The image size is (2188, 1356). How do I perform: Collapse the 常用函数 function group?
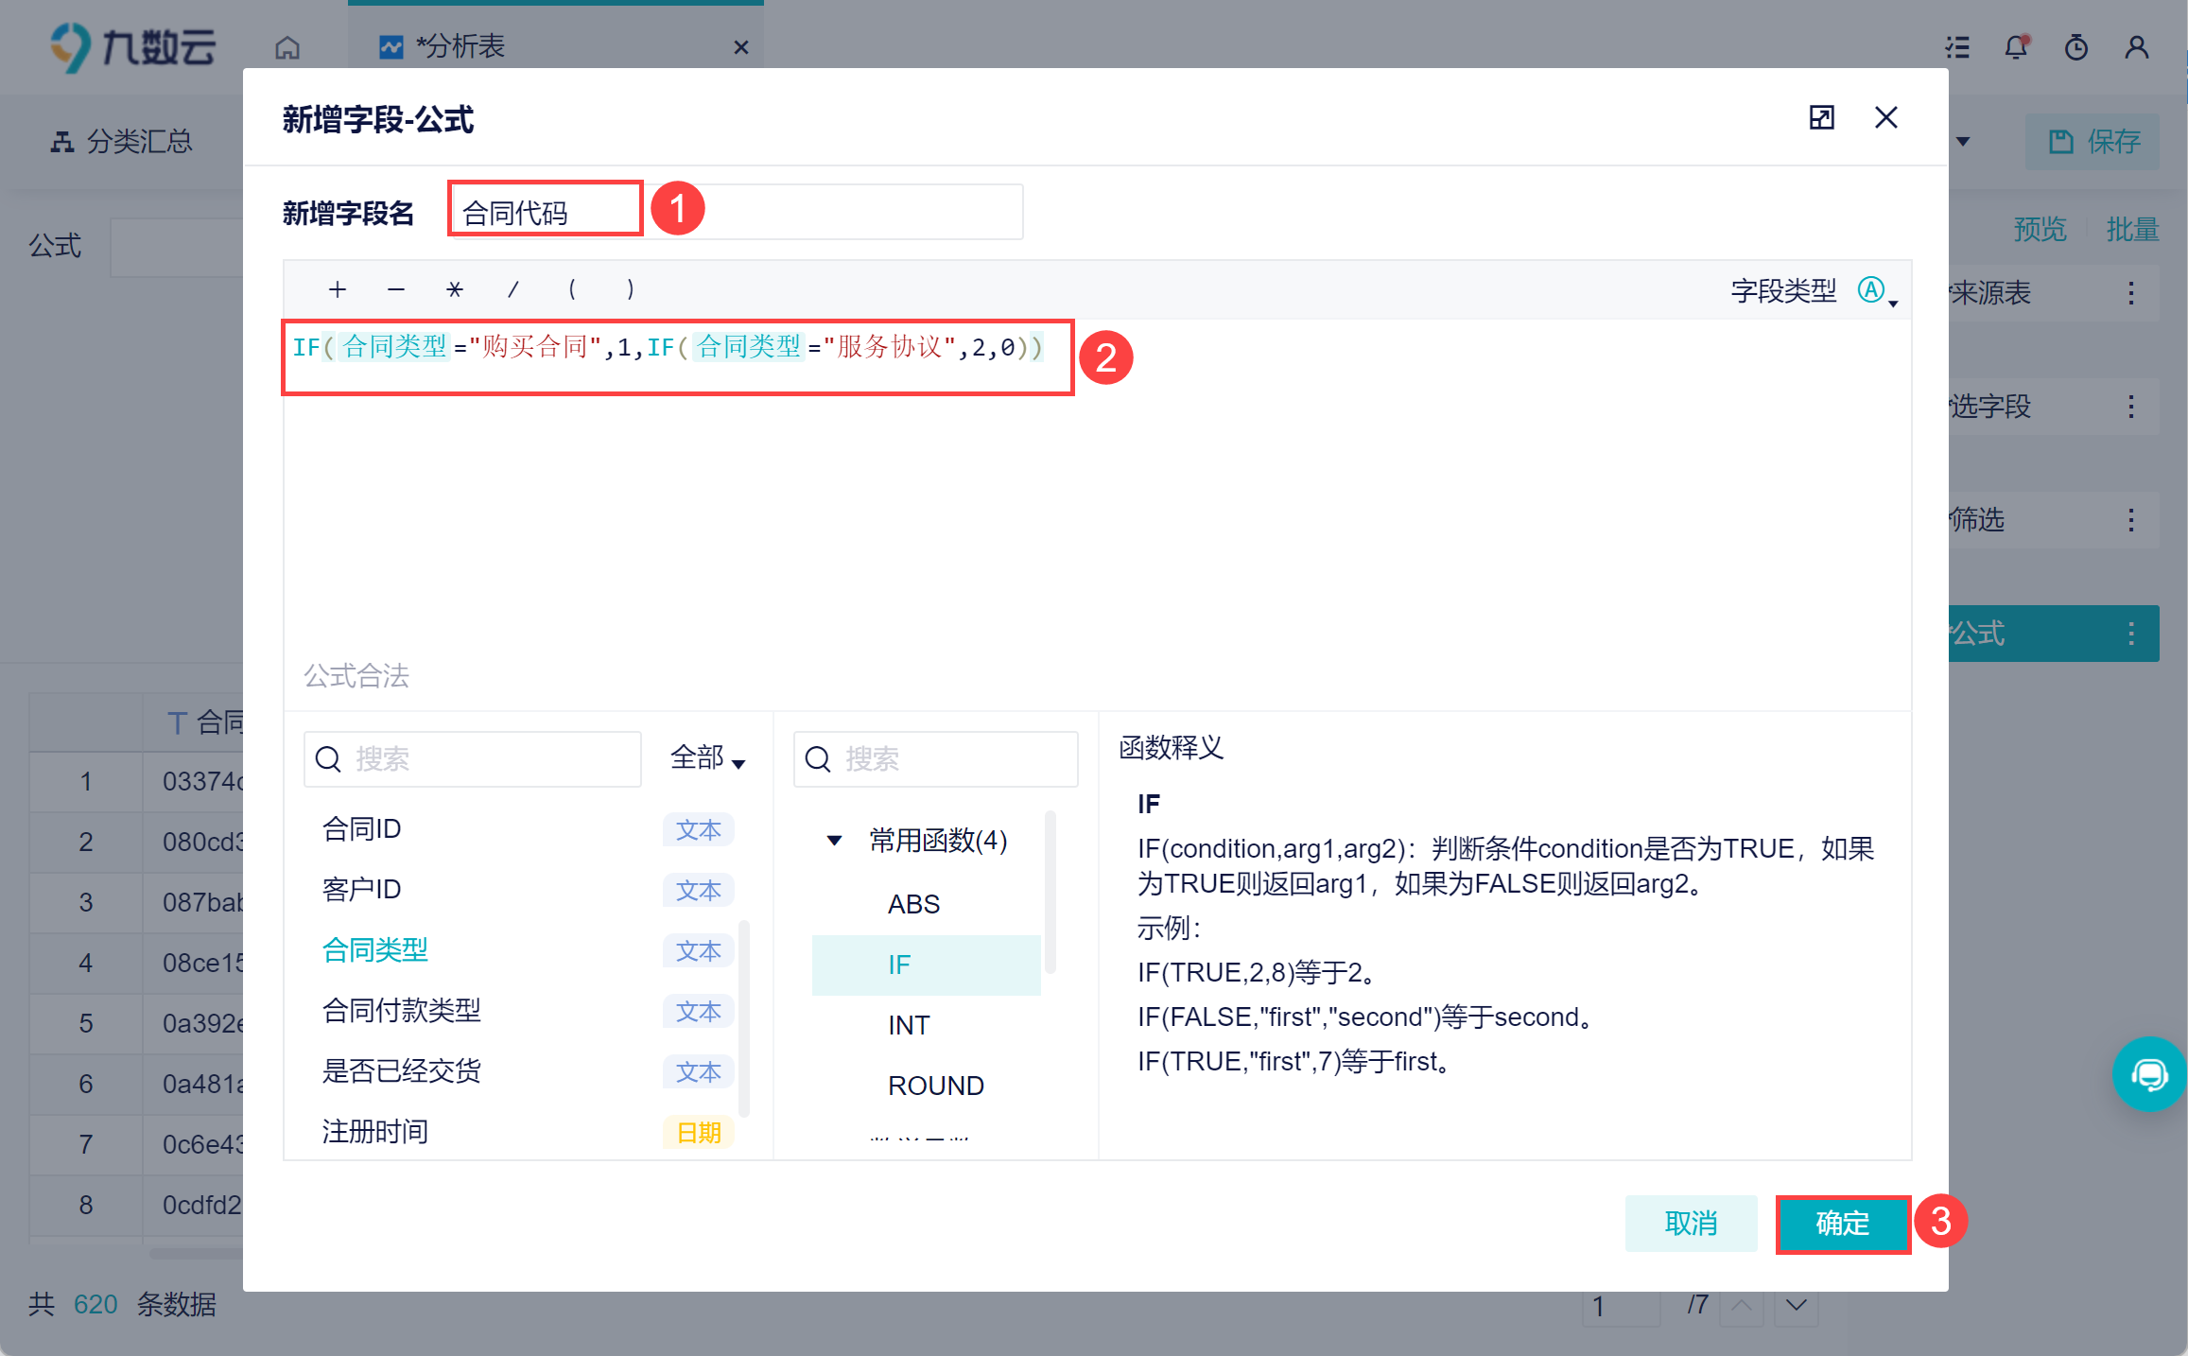click(x=834, y=840)
